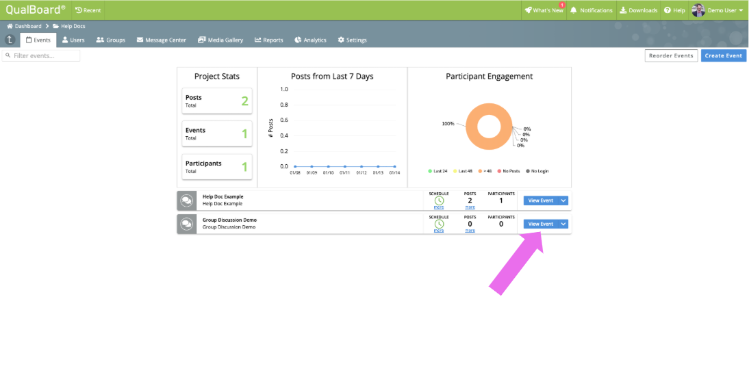Toggle the No Login legend item
The width and height of the screenshot is (749, 388).
pyautogui.click(x=537, y=171)
